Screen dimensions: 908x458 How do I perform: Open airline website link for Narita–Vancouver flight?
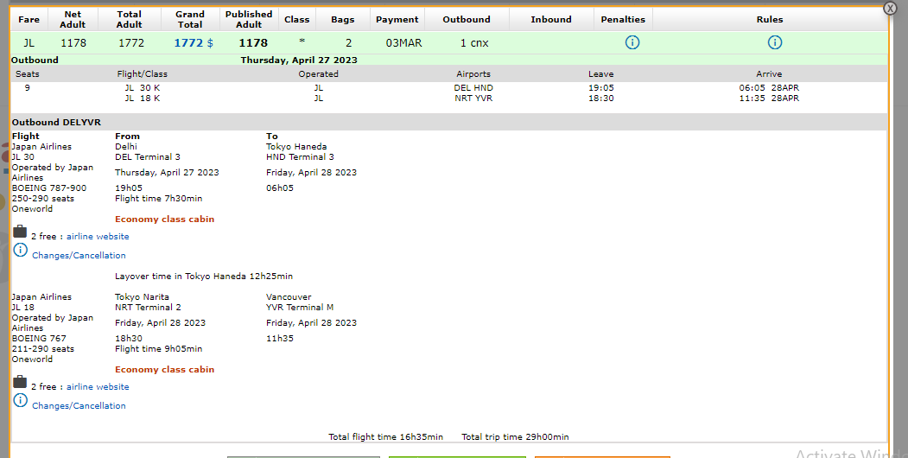[98, 387]
